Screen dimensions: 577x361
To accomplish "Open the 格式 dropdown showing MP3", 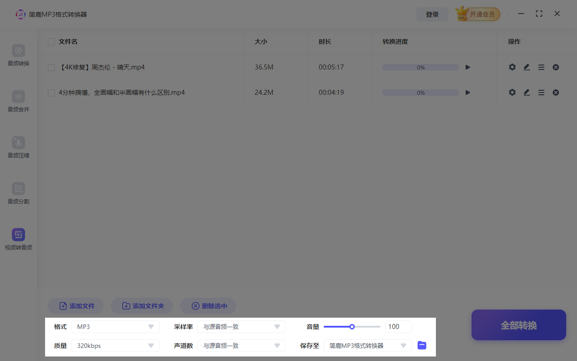I will pyautogui.click(x=115, y=326).
